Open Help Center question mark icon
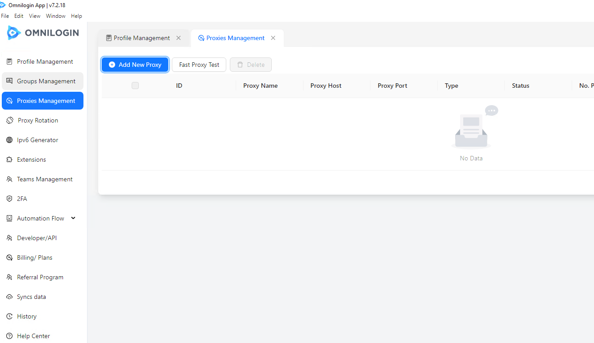 (9, 336)
